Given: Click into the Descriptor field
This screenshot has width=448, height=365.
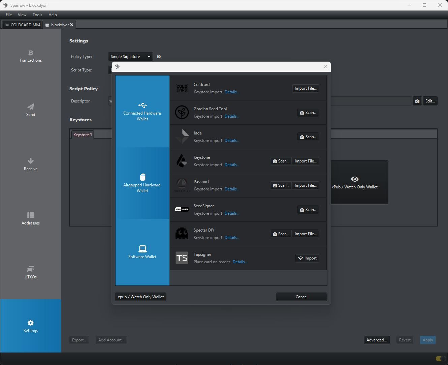Looking at the screenshot, I should point(371,101).
